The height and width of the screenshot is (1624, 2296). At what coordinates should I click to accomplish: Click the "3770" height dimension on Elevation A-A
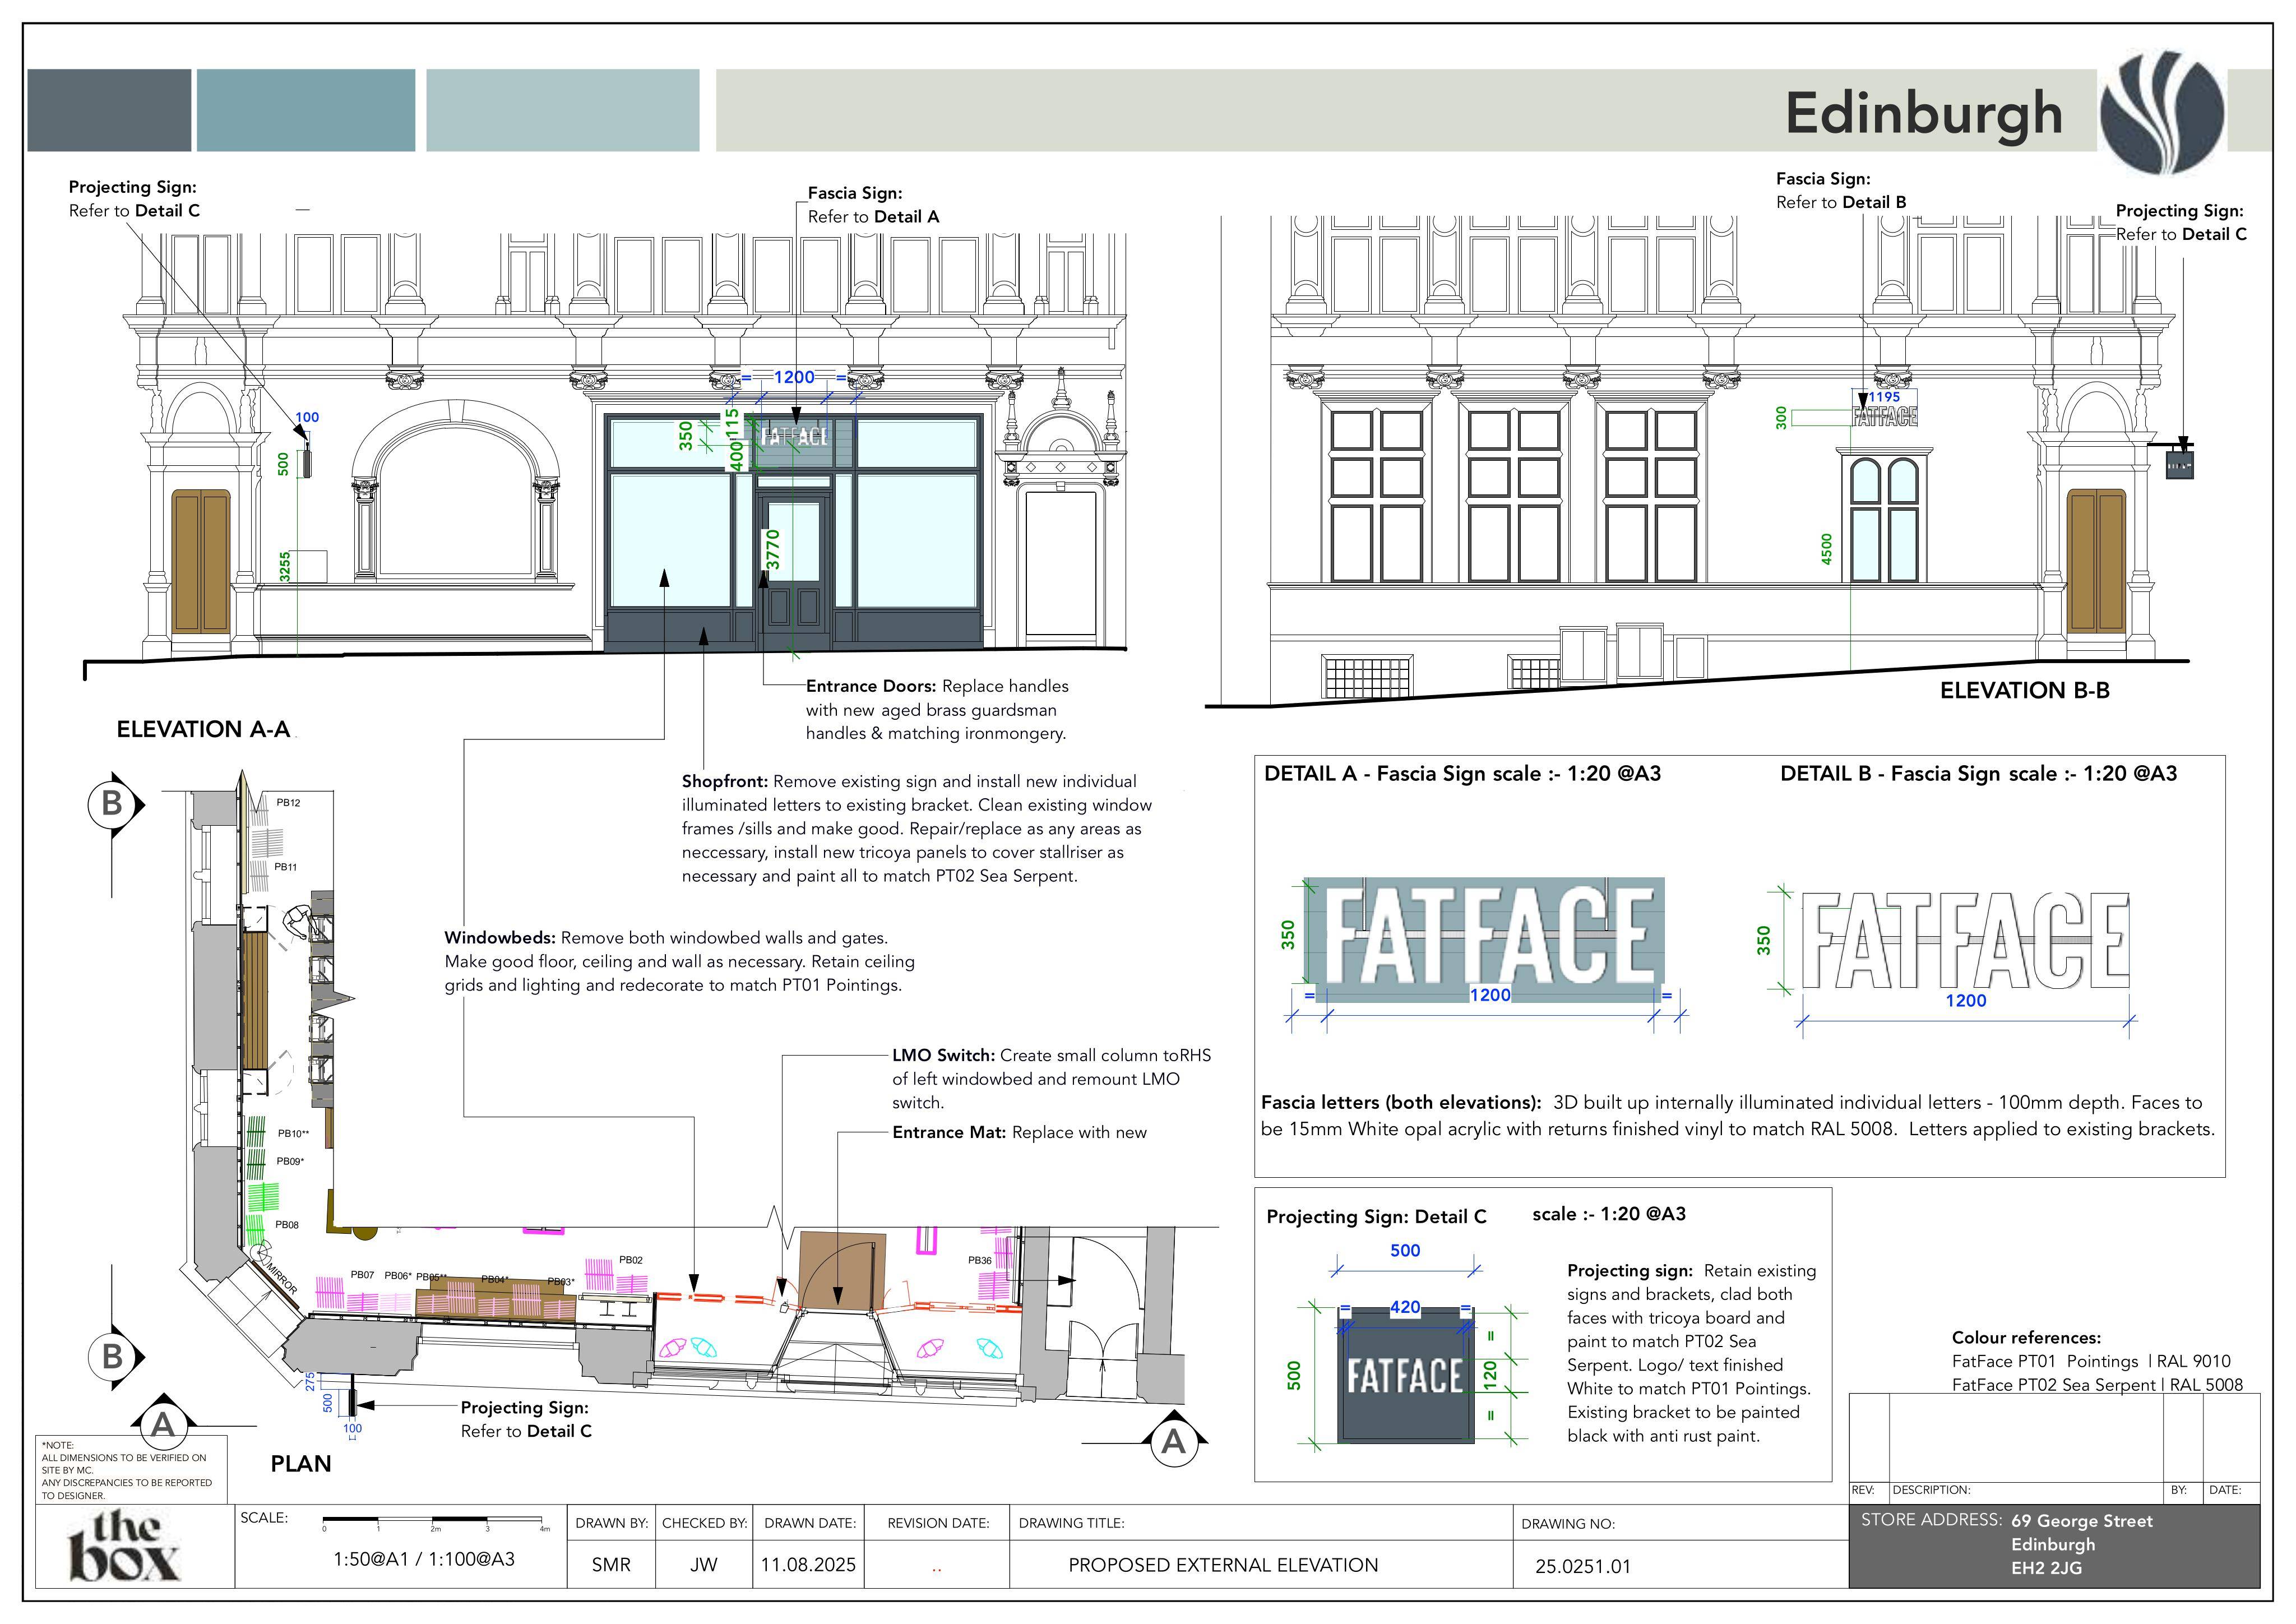pos(773,550)
